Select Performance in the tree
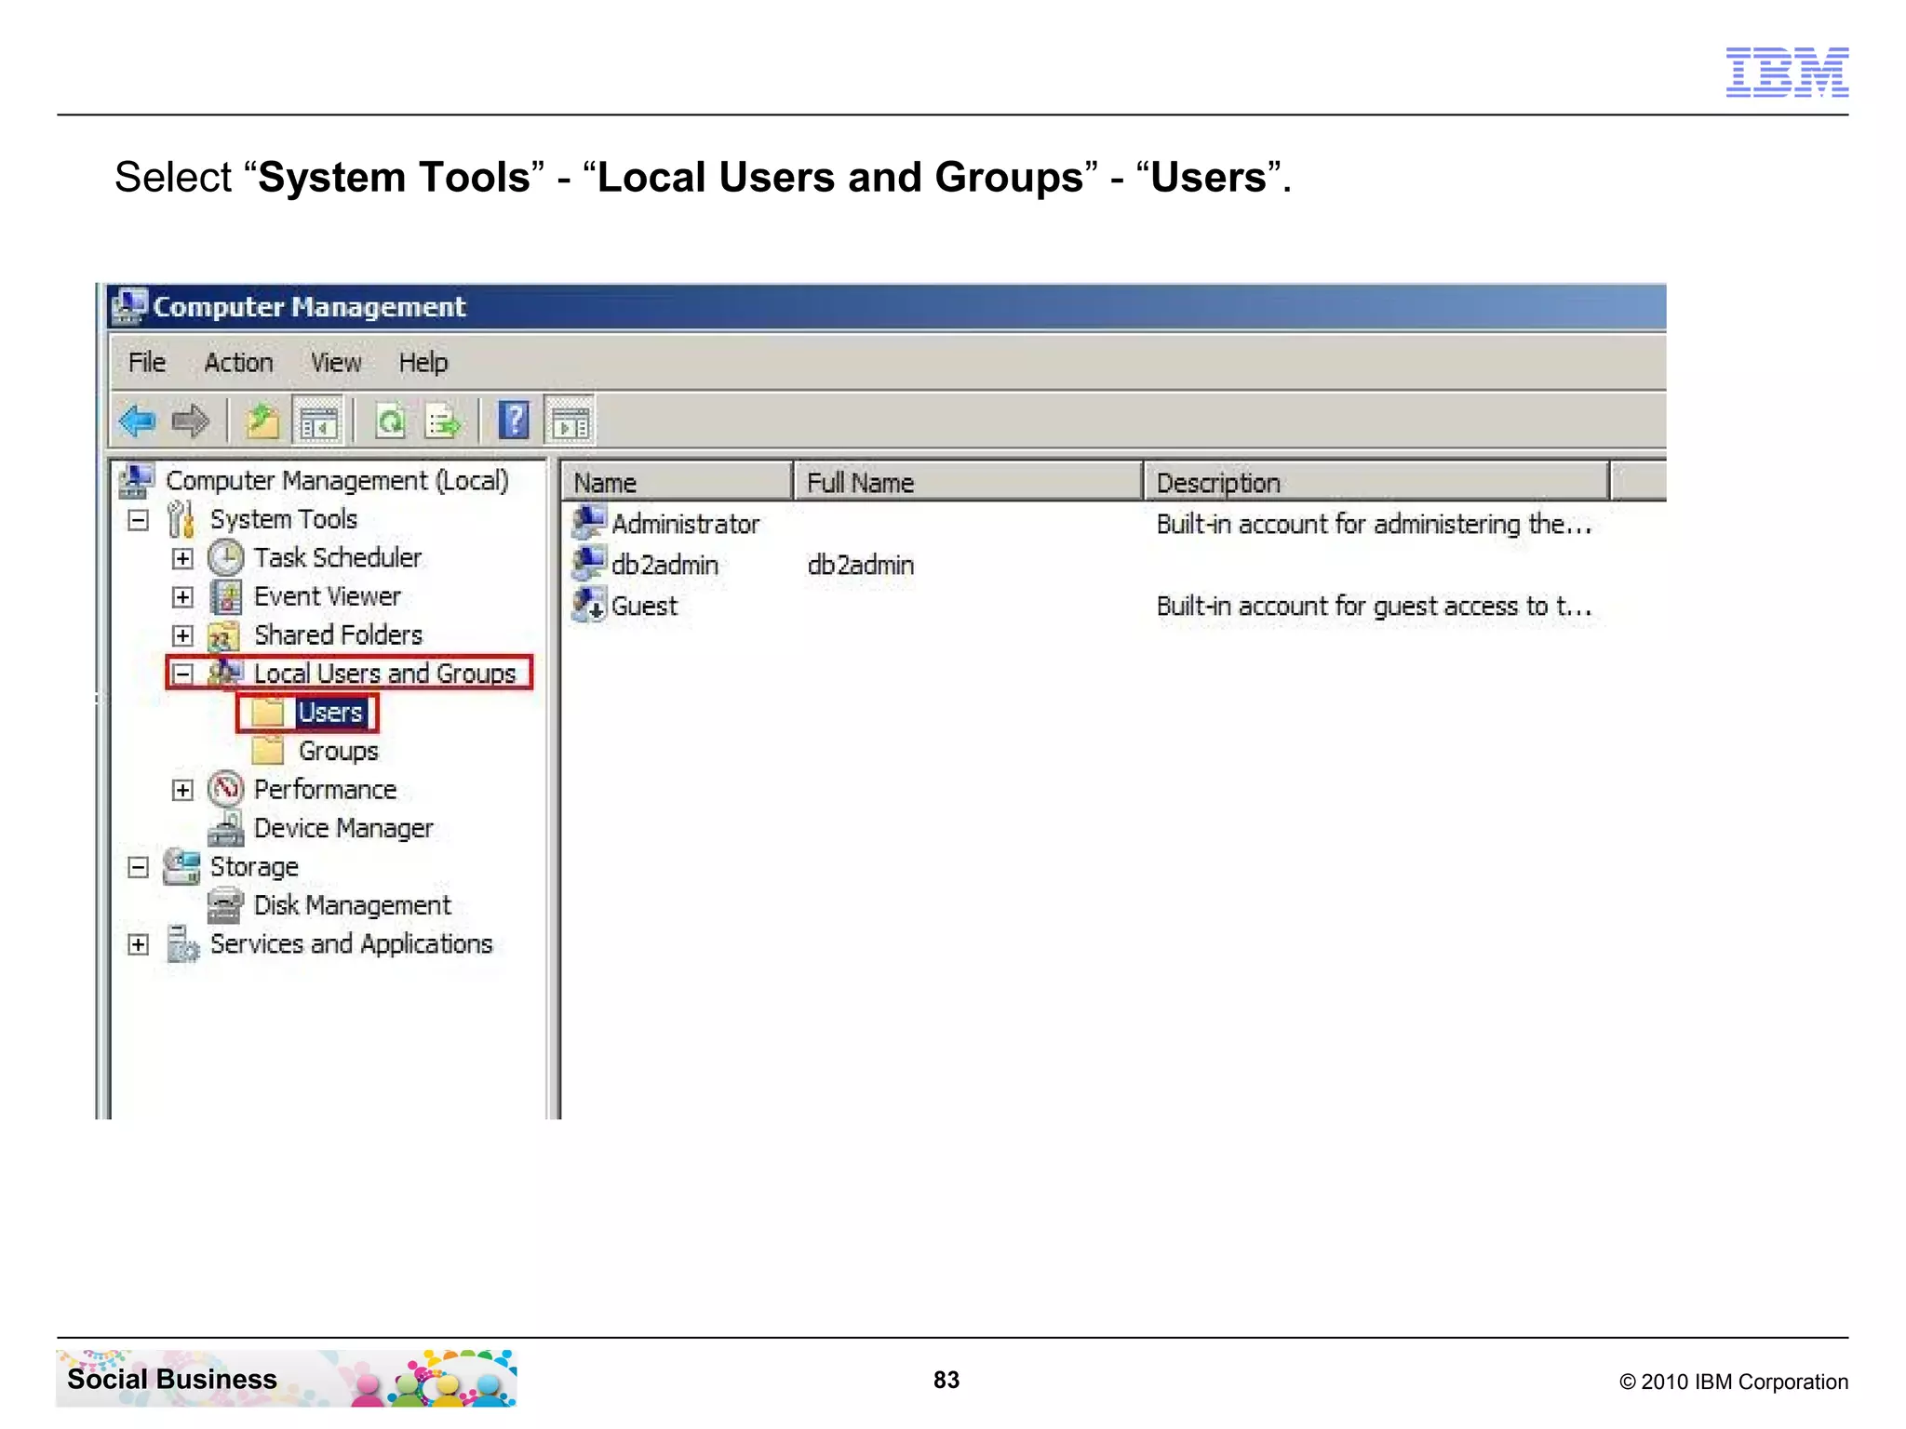The width and height of the screenshot is (1906, 1429). pyautogui.click(x=325, y=790)
